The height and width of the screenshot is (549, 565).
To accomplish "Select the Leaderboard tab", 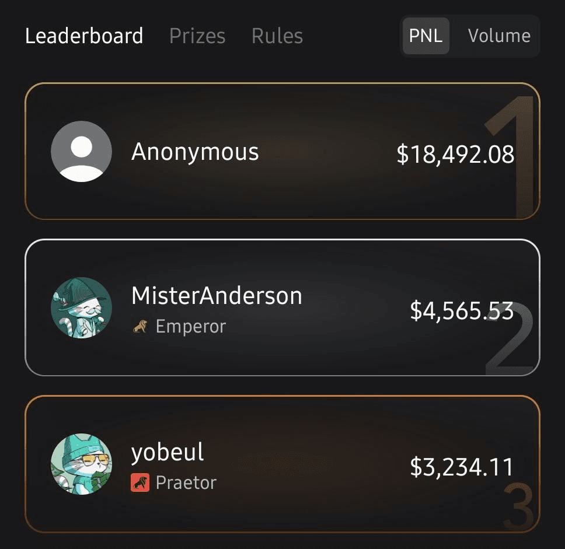I will [x=84, y=36].
